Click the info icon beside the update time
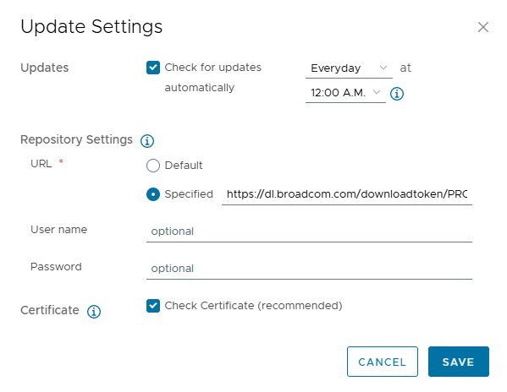The image size is (507, 392). click(397, 94)
